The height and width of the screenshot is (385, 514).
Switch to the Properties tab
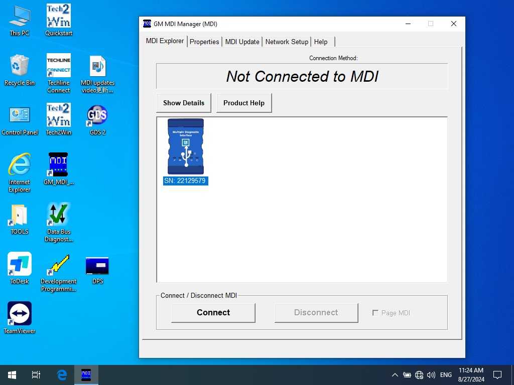click(x=204, y=42)
